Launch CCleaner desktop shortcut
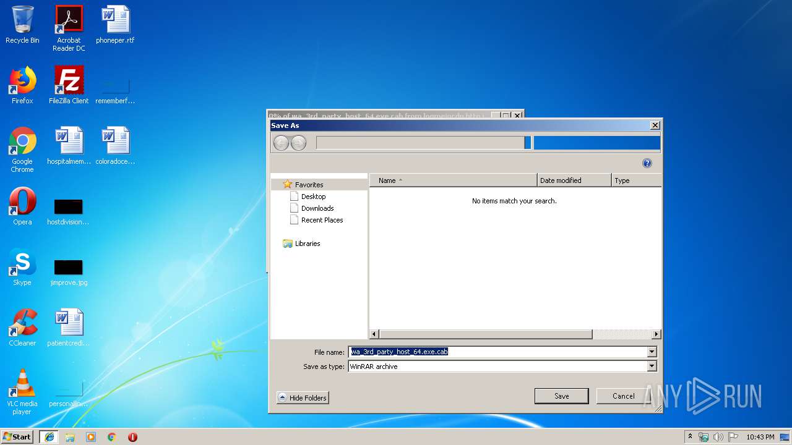This screenshot has width=792, height=445. [x=22, y=328]
